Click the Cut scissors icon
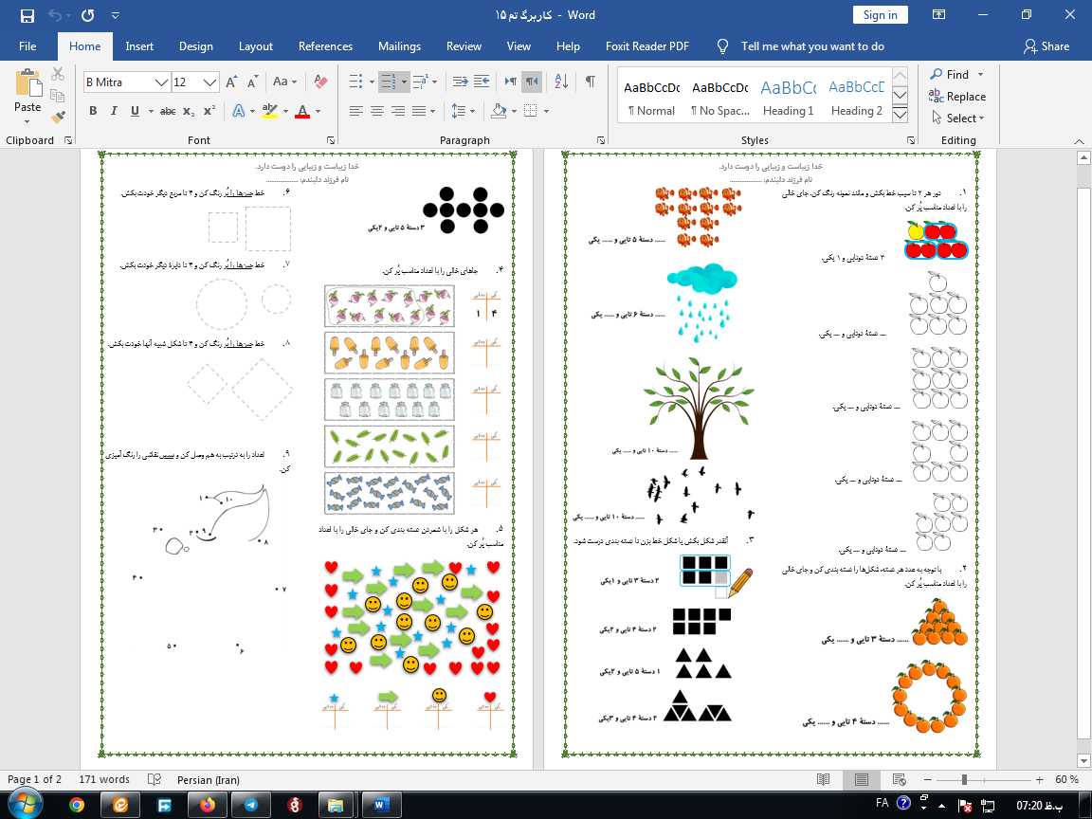The height and width of the screenshot is (819, 1092). coord(58,74)
